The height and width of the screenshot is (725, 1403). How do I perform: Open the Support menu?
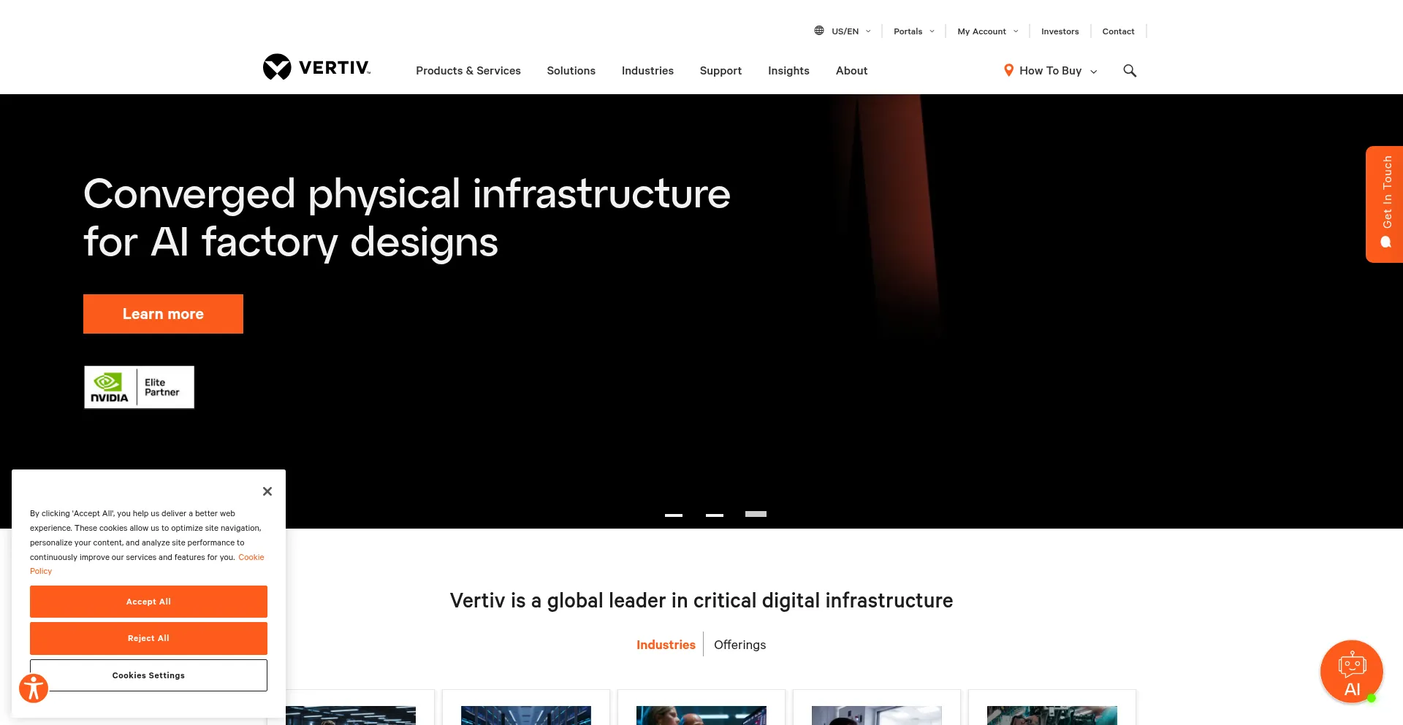[x=720, y=71]
